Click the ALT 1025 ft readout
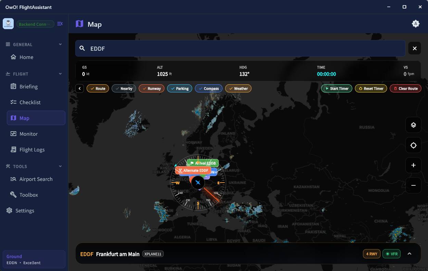 [x=164, y=71]
